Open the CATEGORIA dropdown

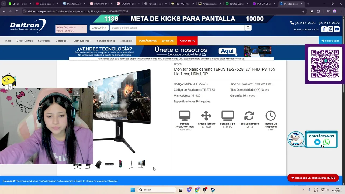point(99,28)
